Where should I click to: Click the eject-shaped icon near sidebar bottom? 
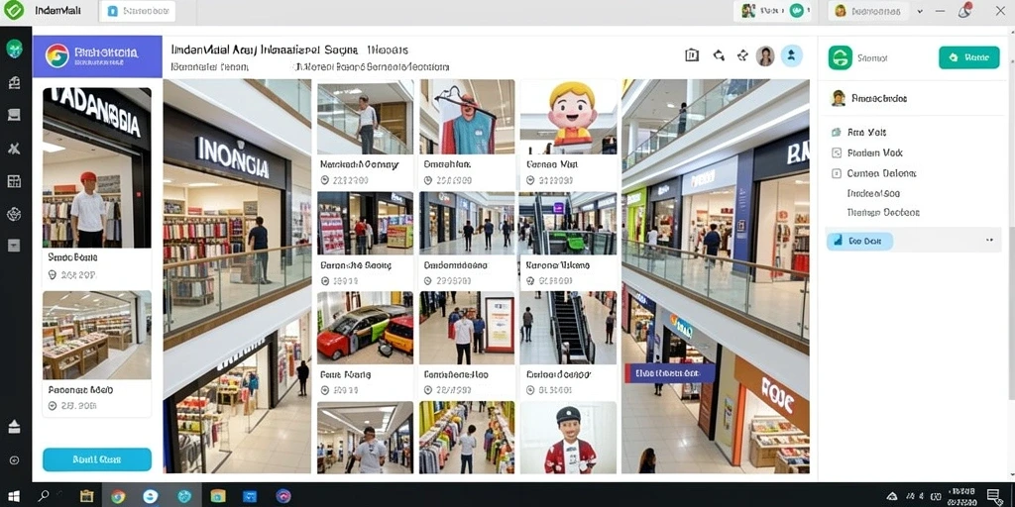point(14,426)
